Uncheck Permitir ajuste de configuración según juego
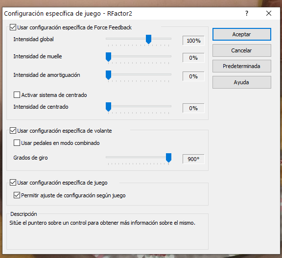 pos(17,195)
